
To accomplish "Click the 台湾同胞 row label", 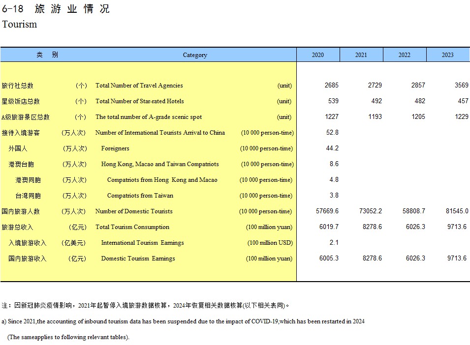I will pyautogui.click(x=28, y=196).
